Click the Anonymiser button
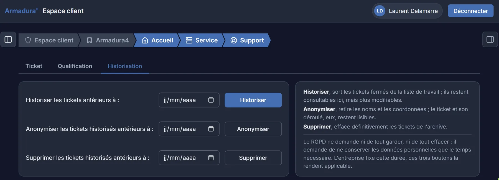 [x=253, y=129]
